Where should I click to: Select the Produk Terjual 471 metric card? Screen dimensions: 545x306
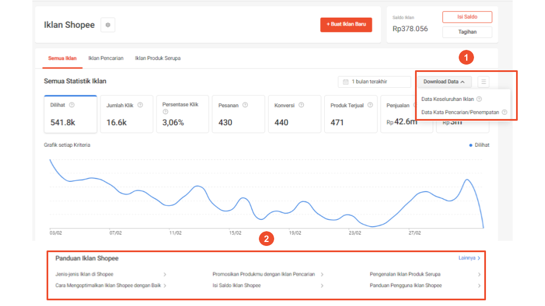[351, 114]
